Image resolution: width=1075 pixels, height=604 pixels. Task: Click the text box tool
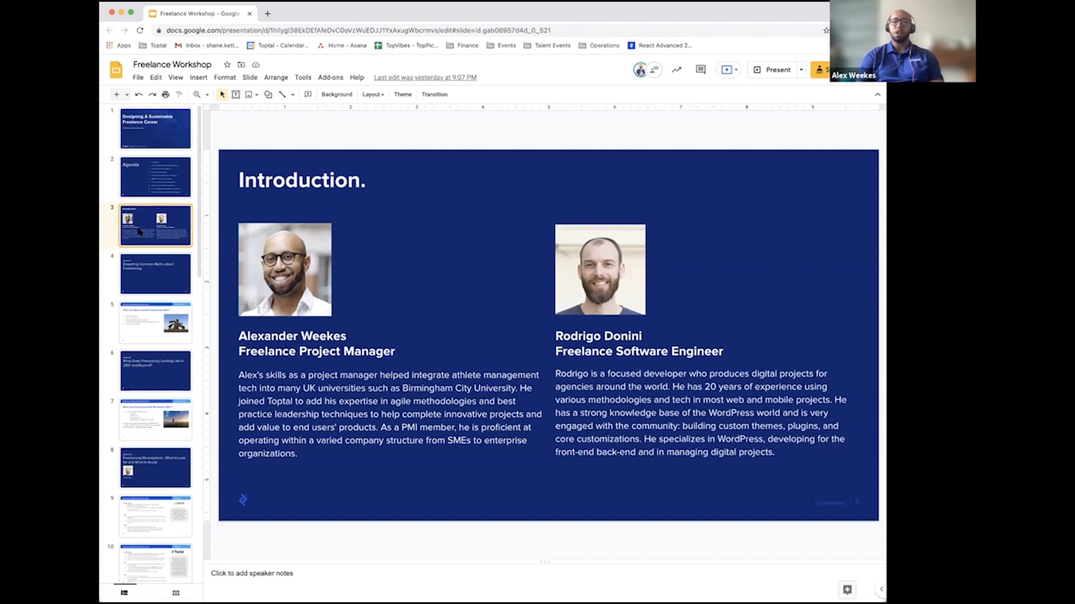click(x=236, y=95)
